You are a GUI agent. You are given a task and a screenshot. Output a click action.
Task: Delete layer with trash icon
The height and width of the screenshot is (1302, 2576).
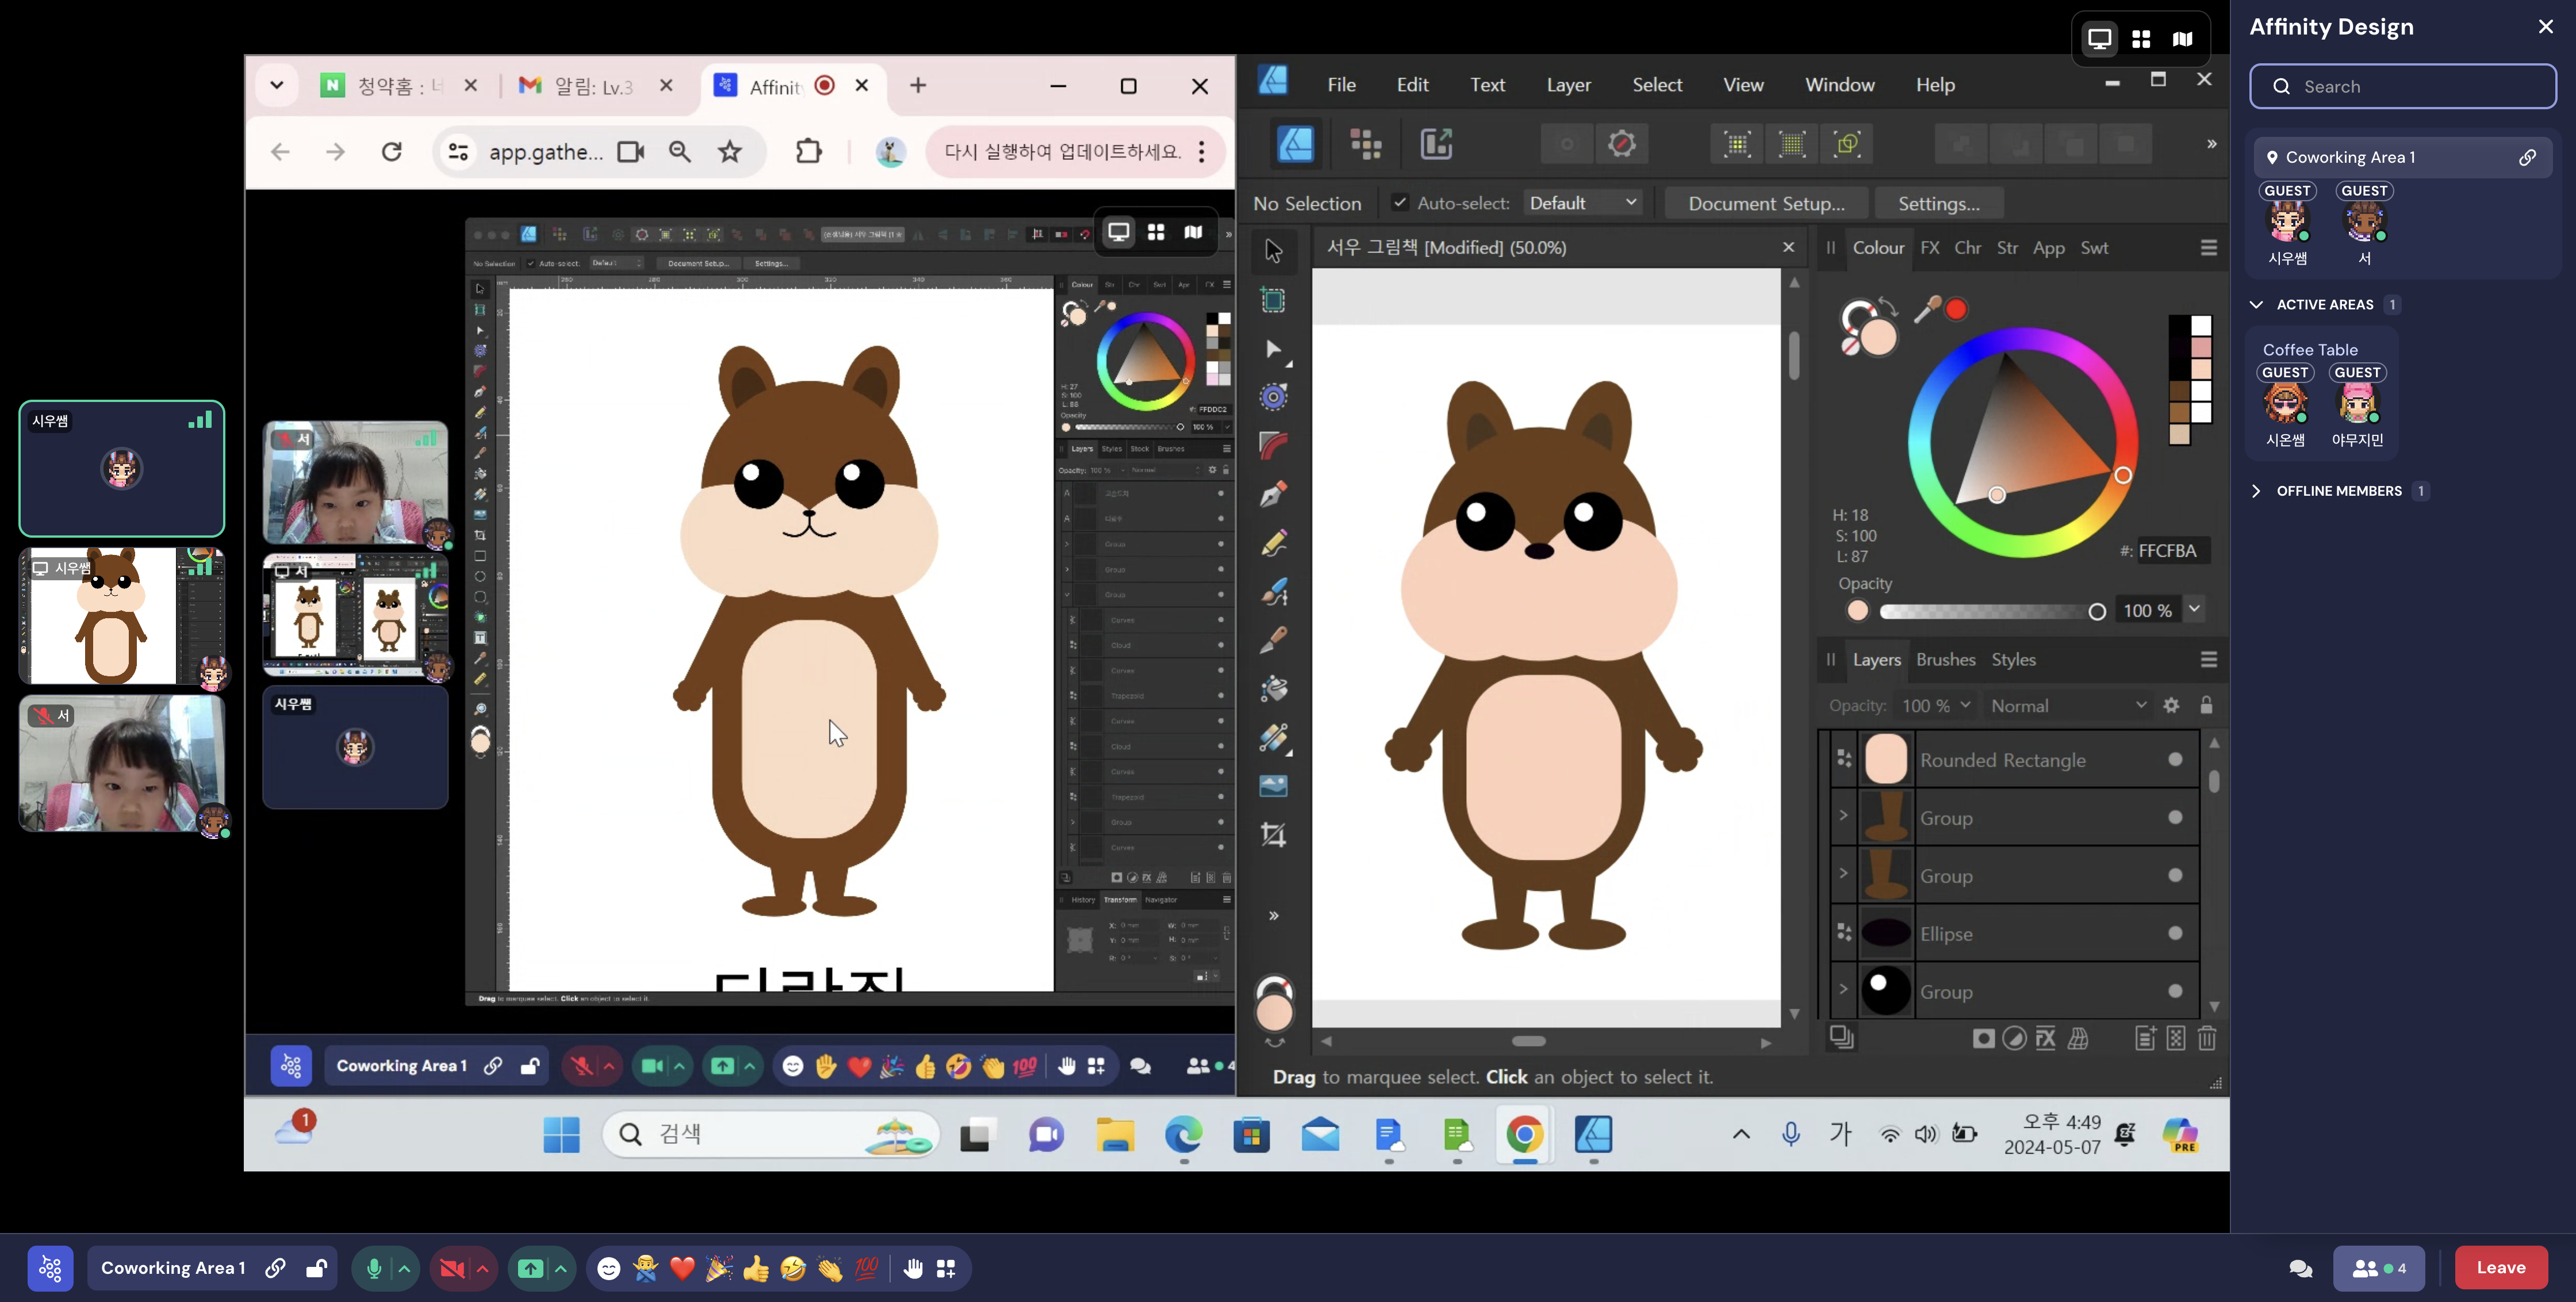click(x=2207, y=1039)
